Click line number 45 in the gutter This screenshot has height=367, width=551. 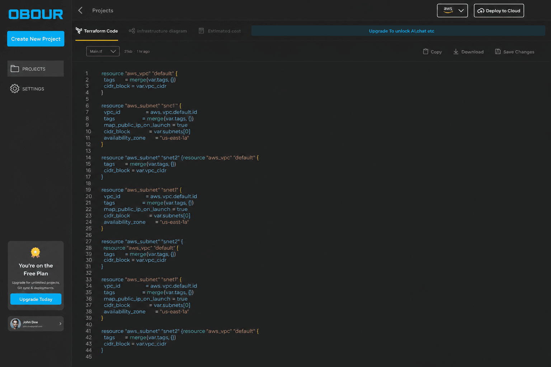pyautogui.click(x=89, y=357)
